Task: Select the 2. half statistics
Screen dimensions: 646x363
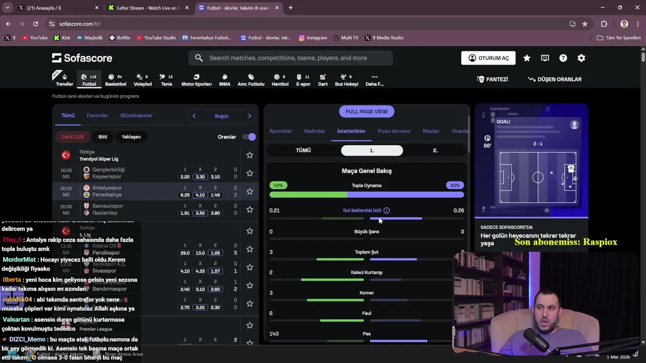Action: (435, 150)
